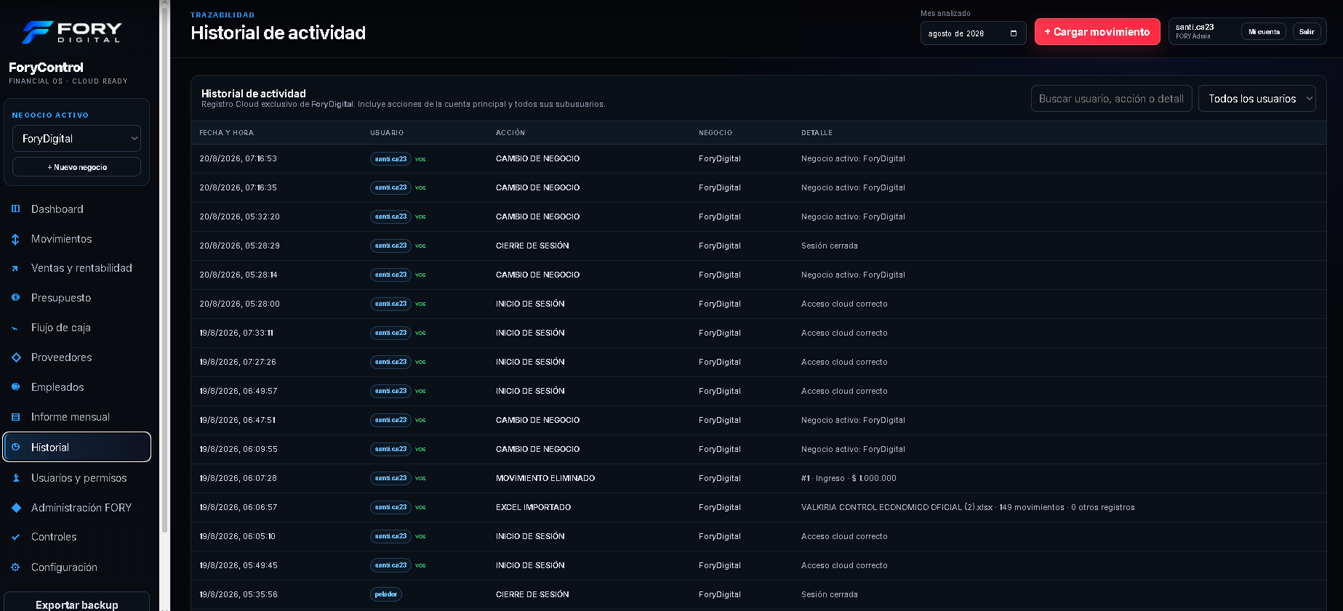
Task: Open Configuración settings page
Action: tap(76, 567)
